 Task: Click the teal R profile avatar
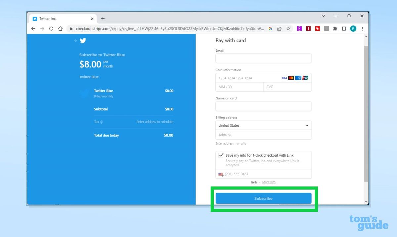[353, 29]
